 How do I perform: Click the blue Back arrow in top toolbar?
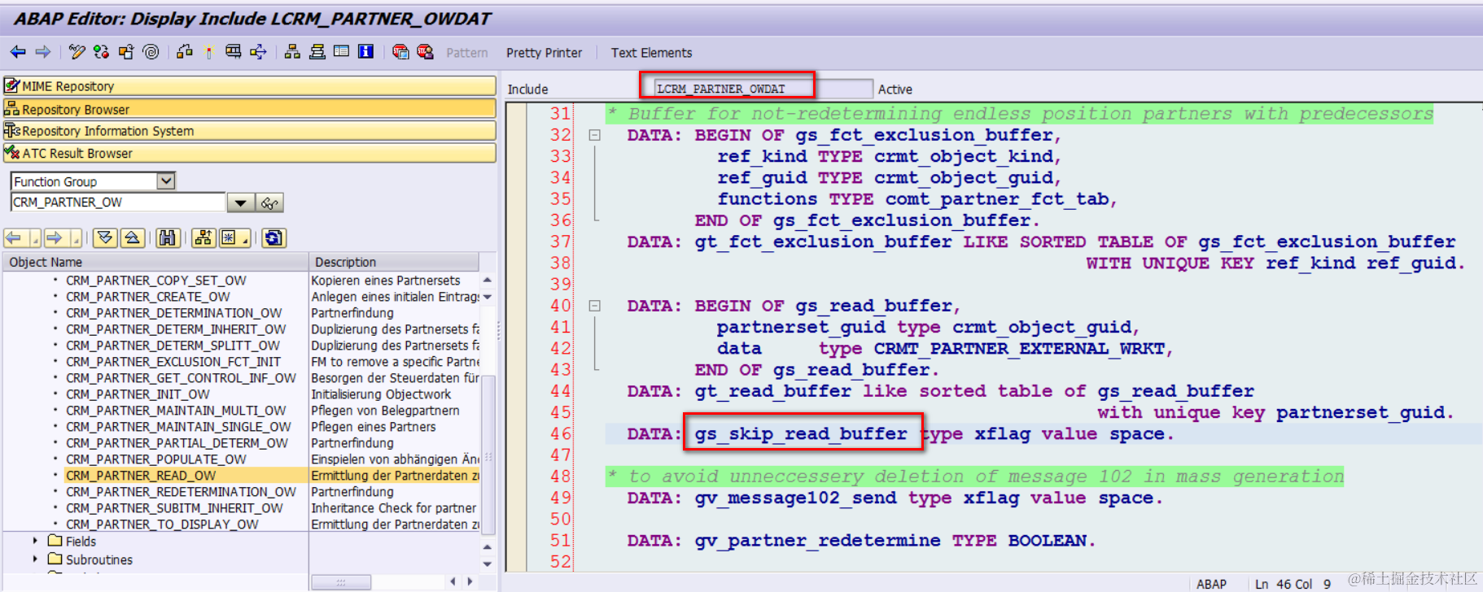pos(18,52)
